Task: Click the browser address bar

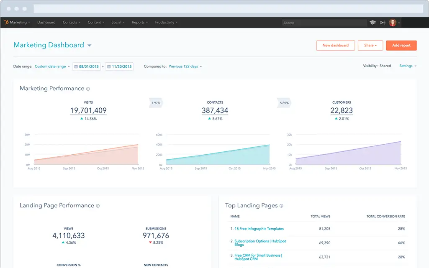Action: (x=229, y=8)
